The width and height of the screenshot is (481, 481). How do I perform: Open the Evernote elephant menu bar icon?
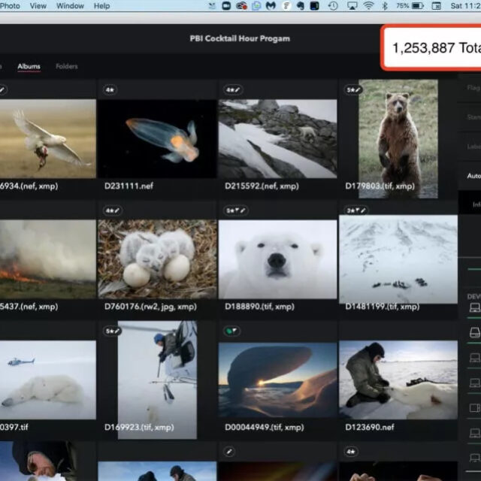click(x=301, y=6)
